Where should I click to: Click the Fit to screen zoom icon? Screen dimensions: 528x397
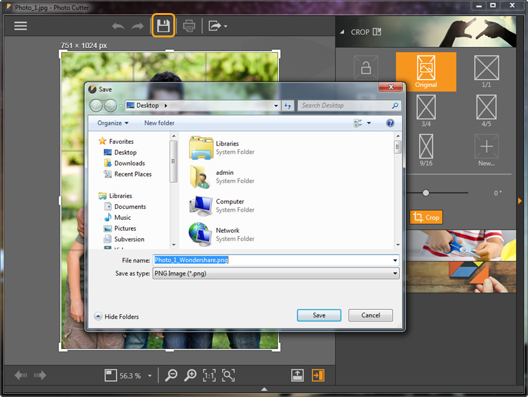click(229, 375)
